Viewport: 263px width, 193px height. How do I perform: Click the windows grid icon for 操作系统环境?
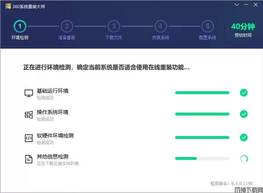click(x=28, y=115)
